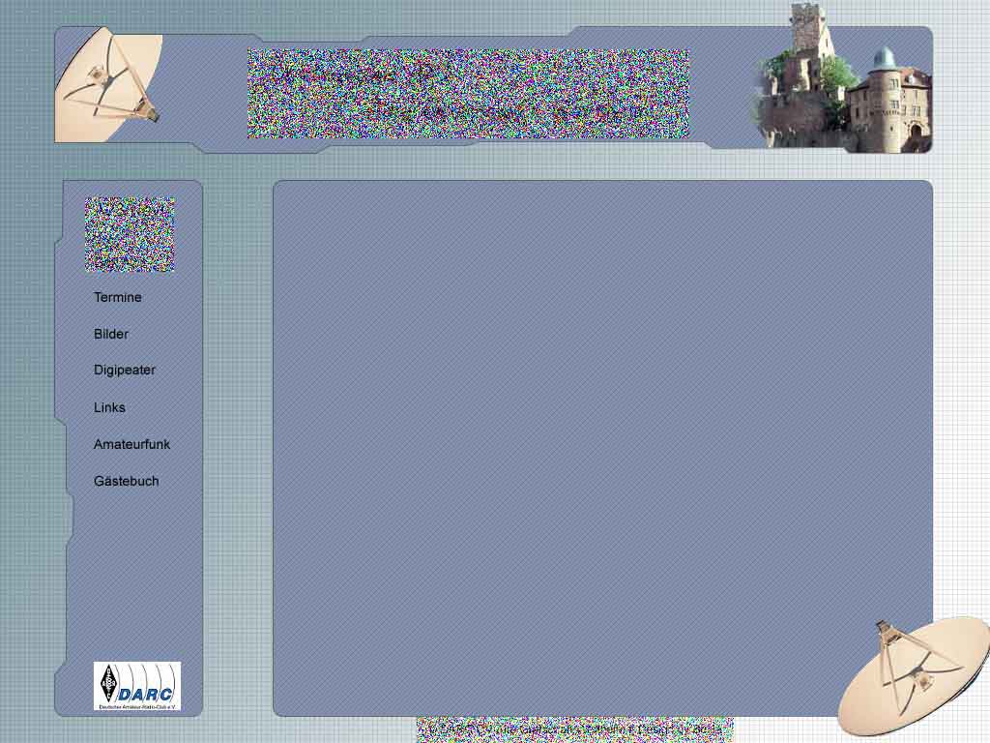
Task: Open the Gästebuch guestbook
Action: pyautogui.click(x=126, y=481)
